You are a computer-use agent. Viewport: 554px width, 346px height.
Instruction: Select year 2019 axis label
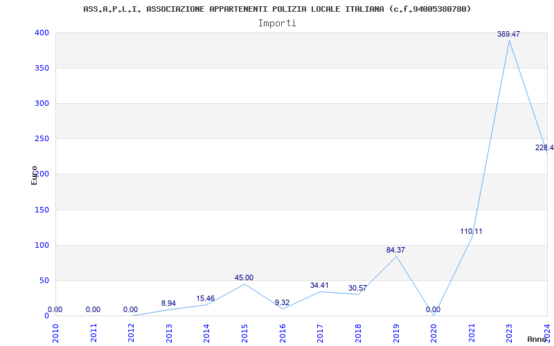tap(395, 332)
